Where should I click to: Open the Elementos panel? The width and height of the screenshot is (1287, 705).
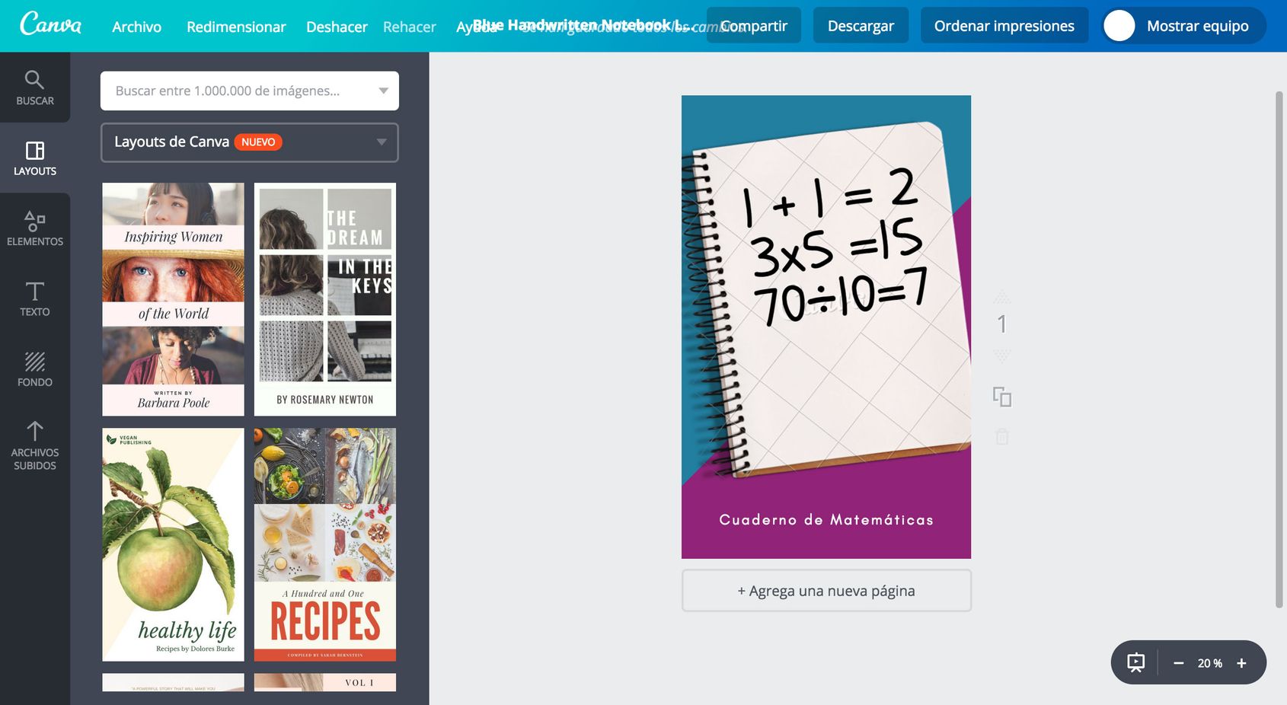click(x=35, y=228)
